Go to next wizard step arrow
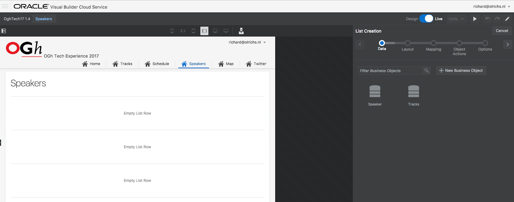514x202 pixels. (x=508, y=44)
